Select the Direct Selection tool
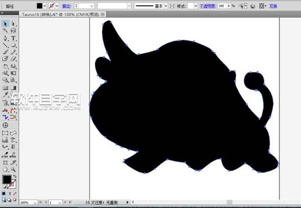 pyautogui.click(x=13, y=24)
